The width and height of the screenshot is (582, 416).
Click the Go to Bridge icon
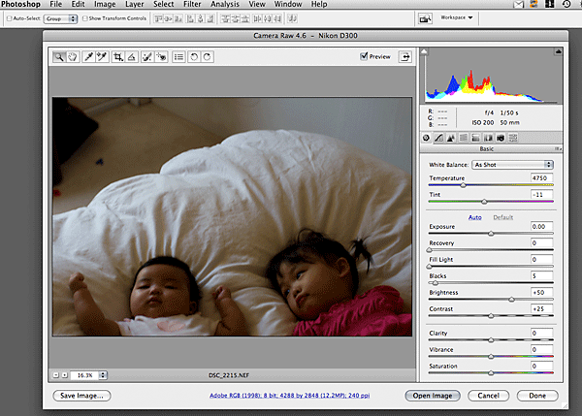click(x=425, y=18)
